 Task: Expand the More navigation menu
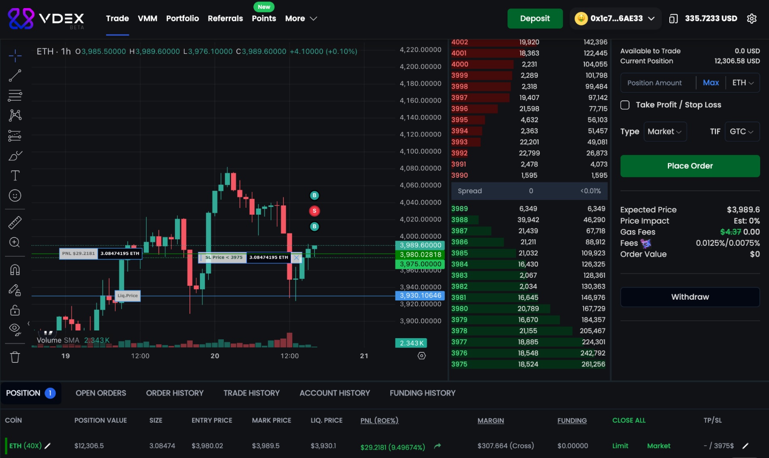coord(301,19)
